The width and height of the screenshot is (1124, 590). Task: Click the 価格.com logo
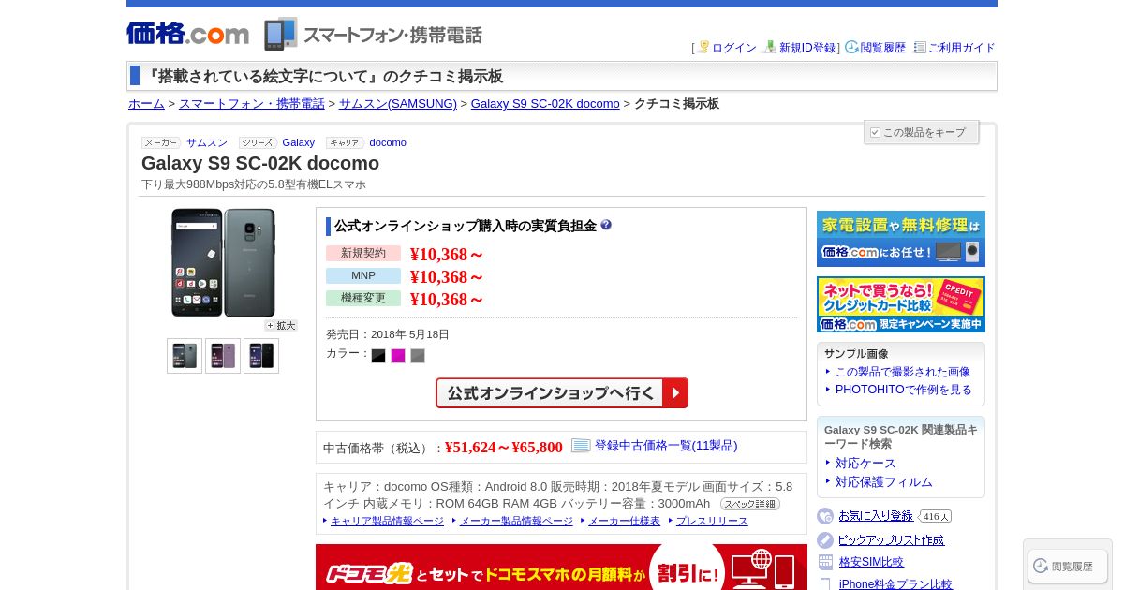(187, 34)
